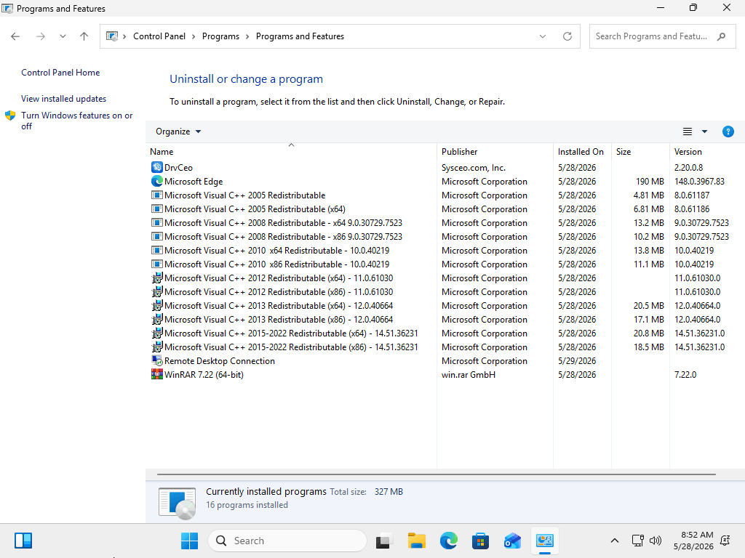Open the help question mark icon
The width and height of the screenshot is (745, 558).
point(728,132)
